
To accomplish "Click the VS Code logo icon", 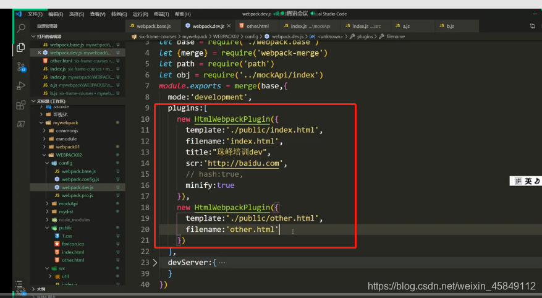I will (x=19, y=14).
